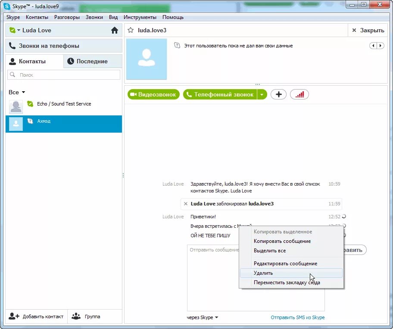This screenshot has height=329, width=393.
Task: Click the Luda Love profile name
Action: [37, 30]
